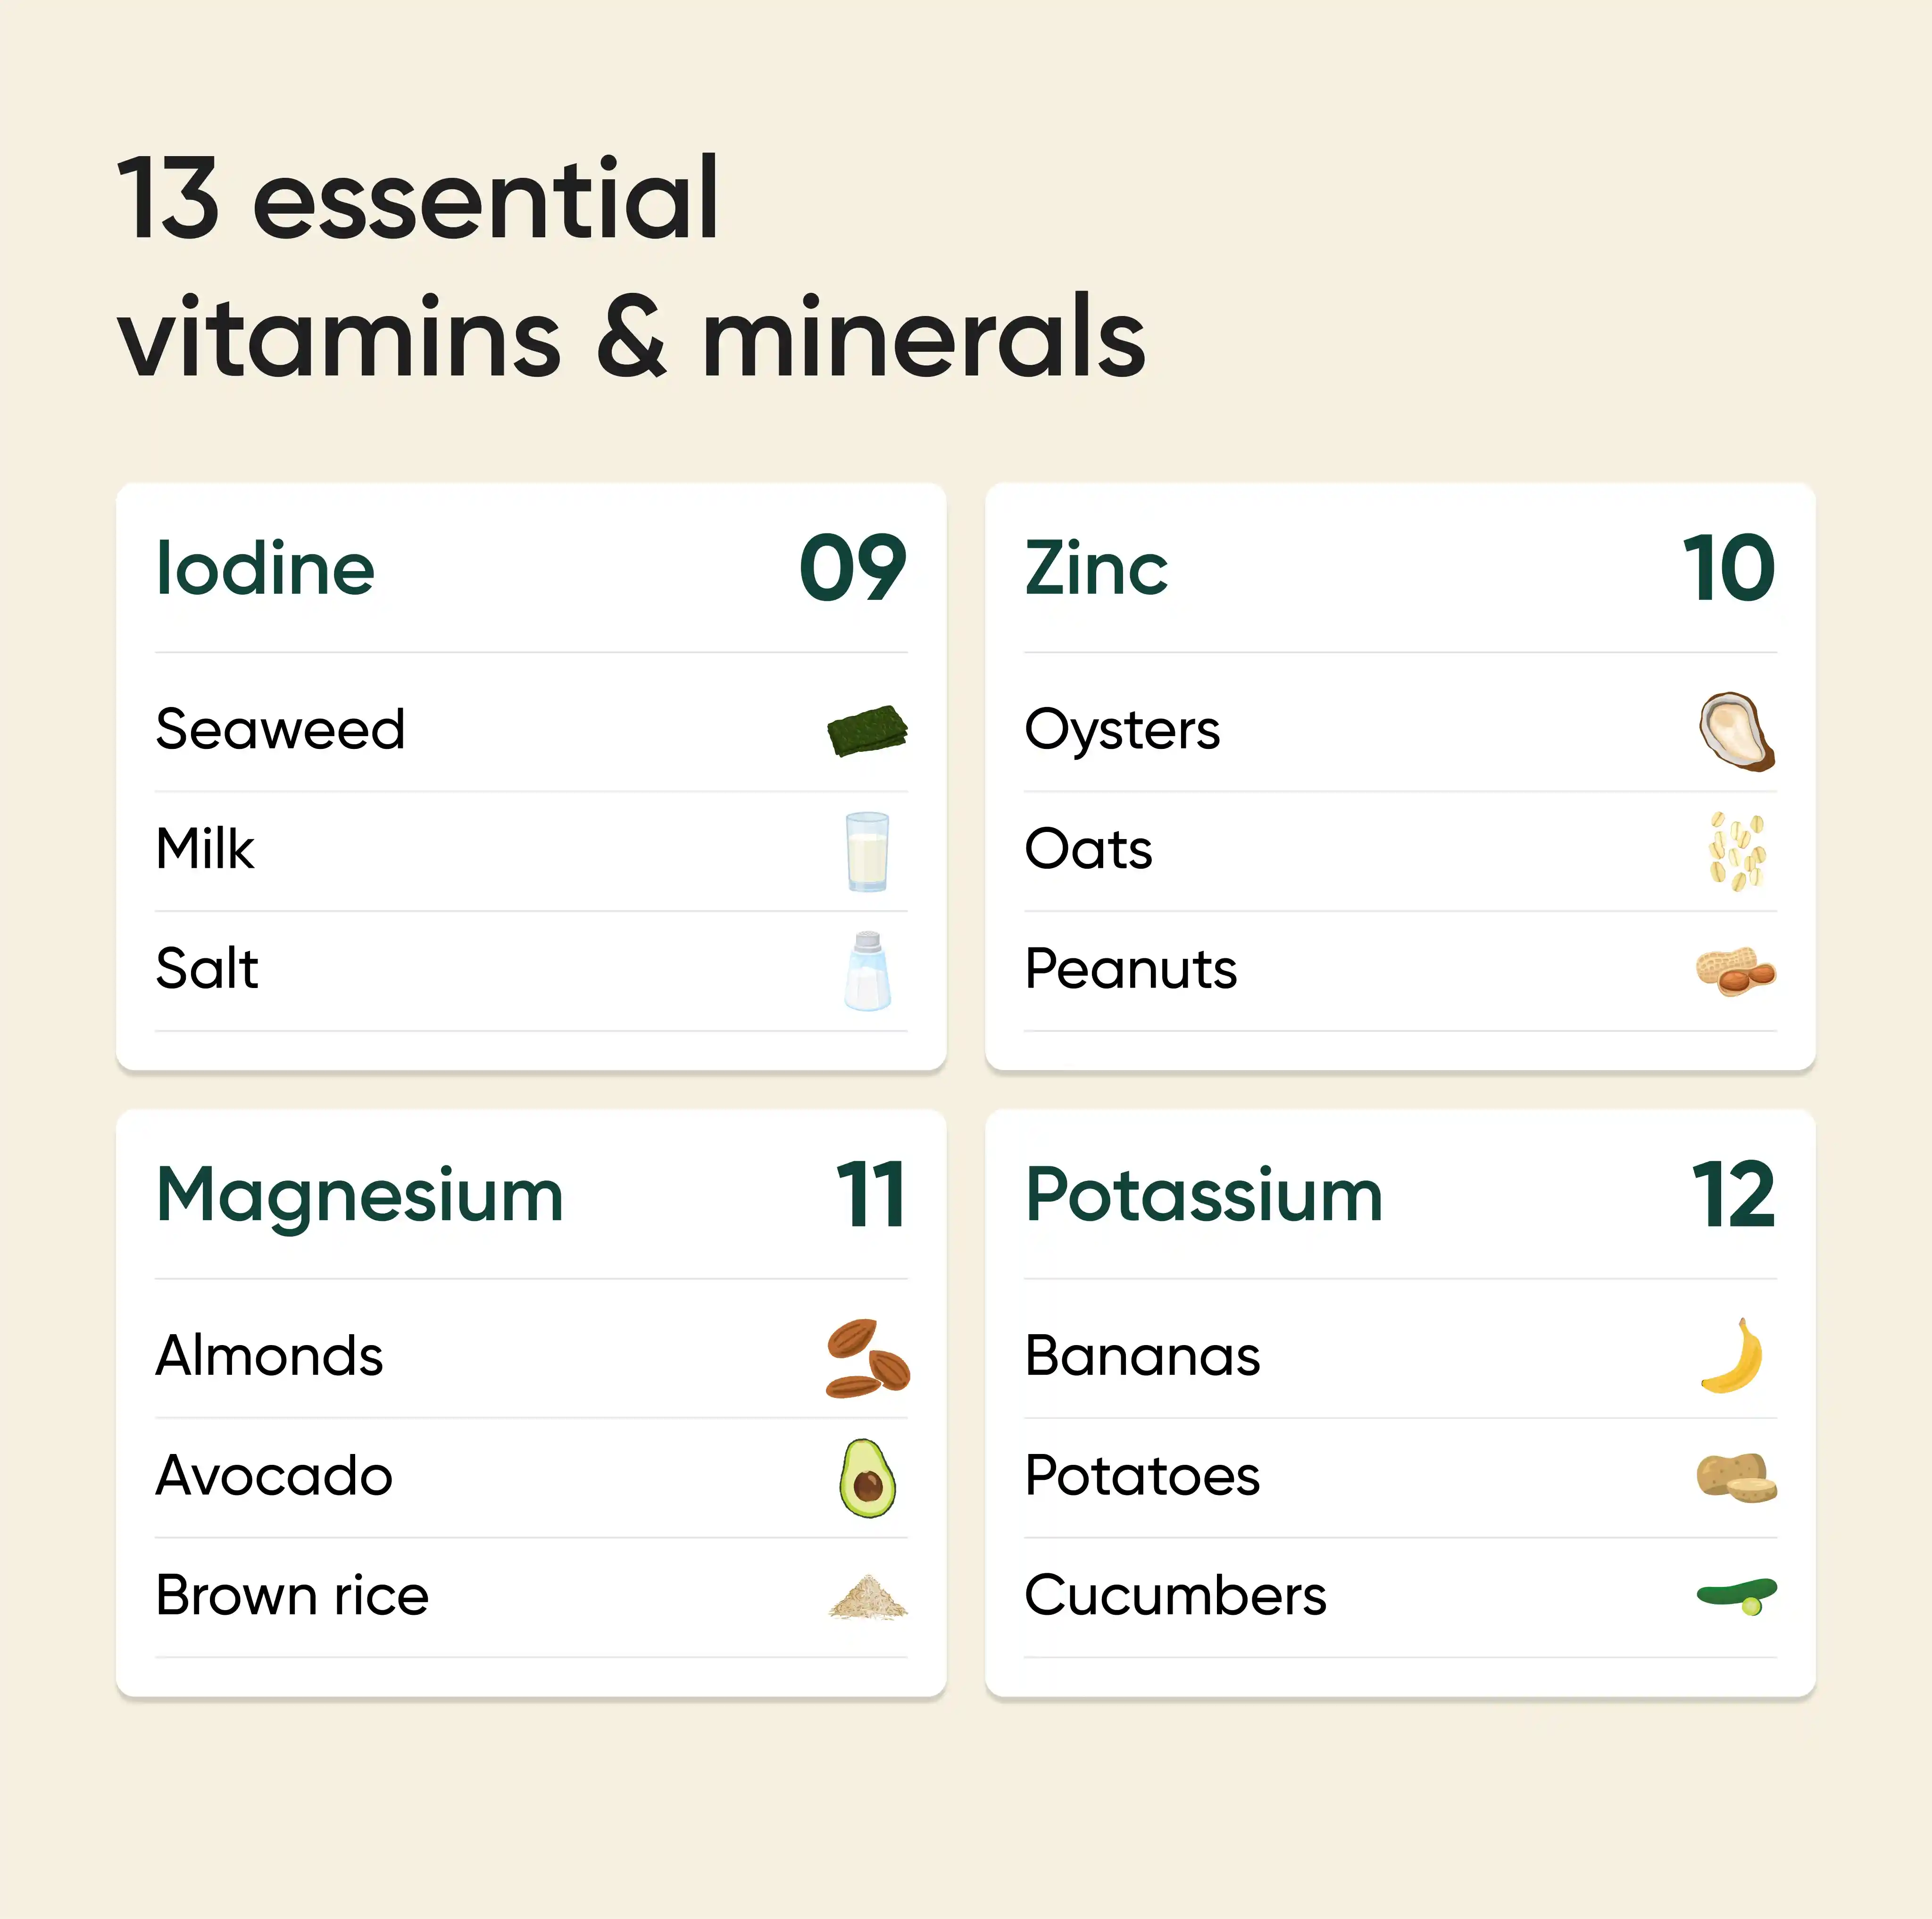Viewport: 1932px width, 1919px height.
Task: Open the Magnesium card heading
Action: (360, 1195)
